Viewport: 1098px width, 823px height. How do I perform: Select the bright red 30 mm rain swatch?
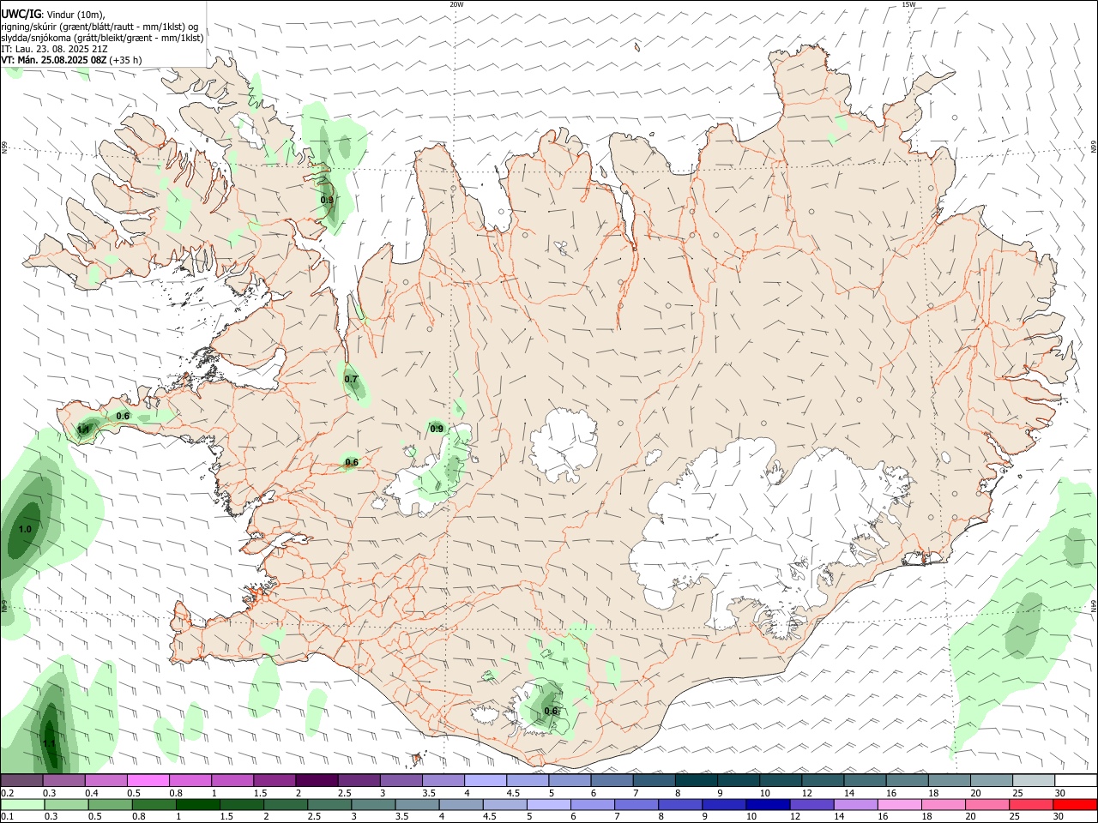(1076, 804)
